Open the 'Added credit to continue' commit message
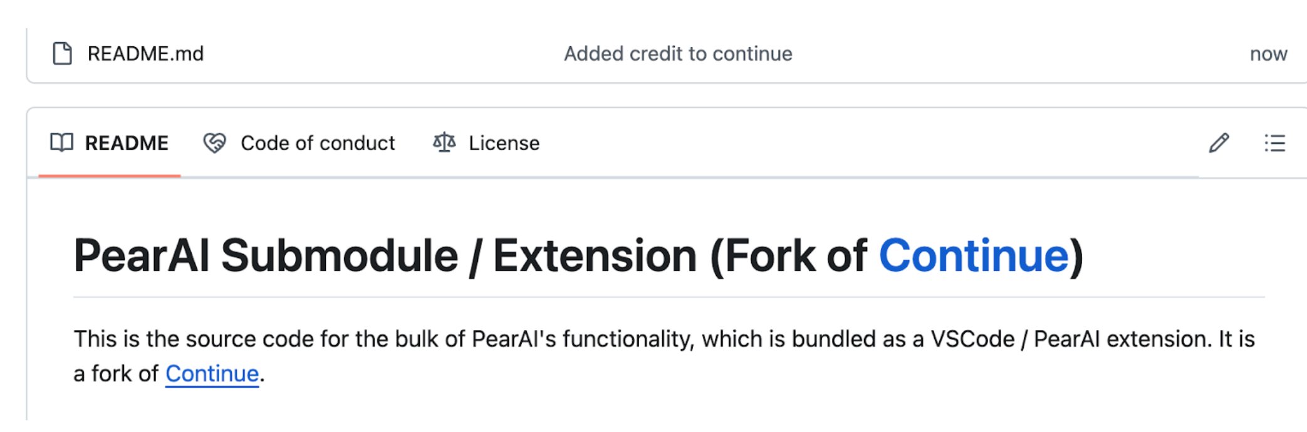 pyautogui.click(x=678, y=54)
